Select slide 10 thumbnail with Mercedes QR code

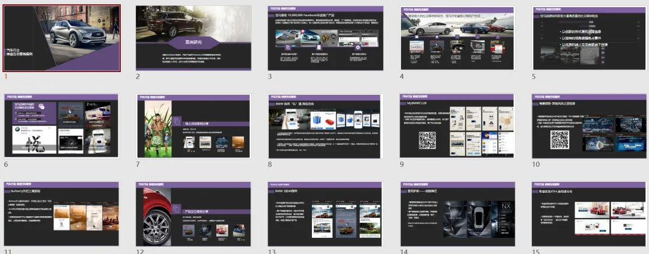[x=590, y=125]
